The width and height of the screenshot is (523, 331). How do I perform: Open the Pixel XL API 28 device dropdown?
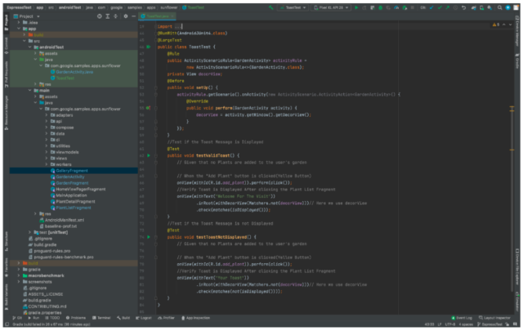(x=331, y=7)
